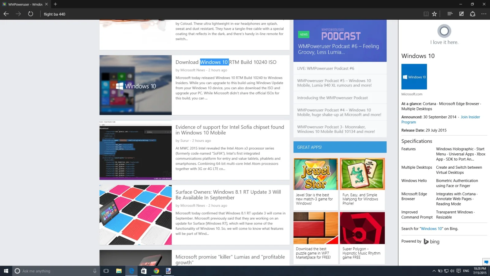Refresh the current page
The height and width of the screenshot is (276, 490).
pyautogui.click(x=31, y=14)
